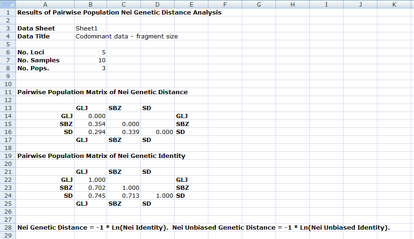Select column H header
Image resolution: width=414 pixels, height=239 pixels.
(x=292, y=4)
